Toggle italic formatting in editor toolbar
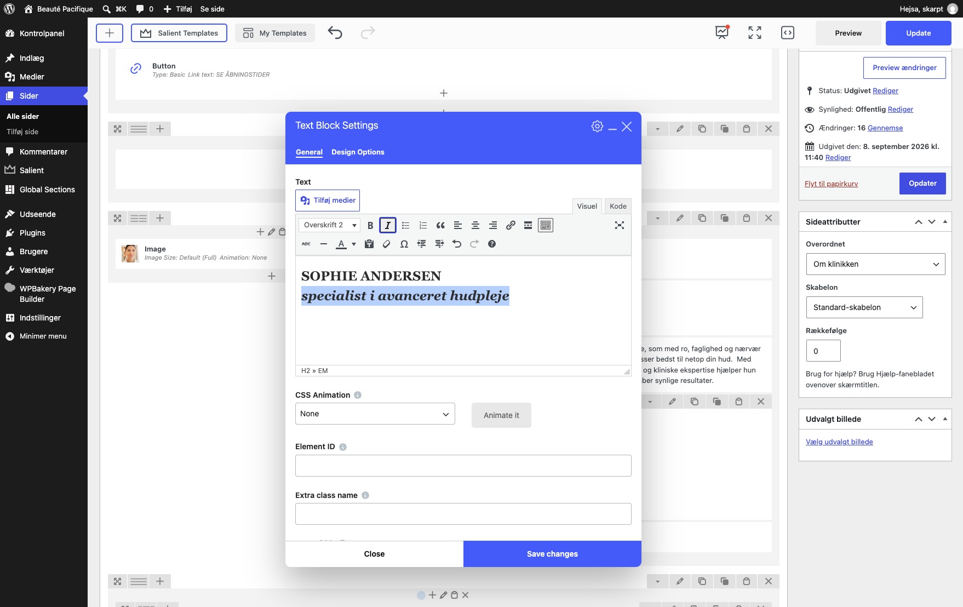 coord(388,225)
